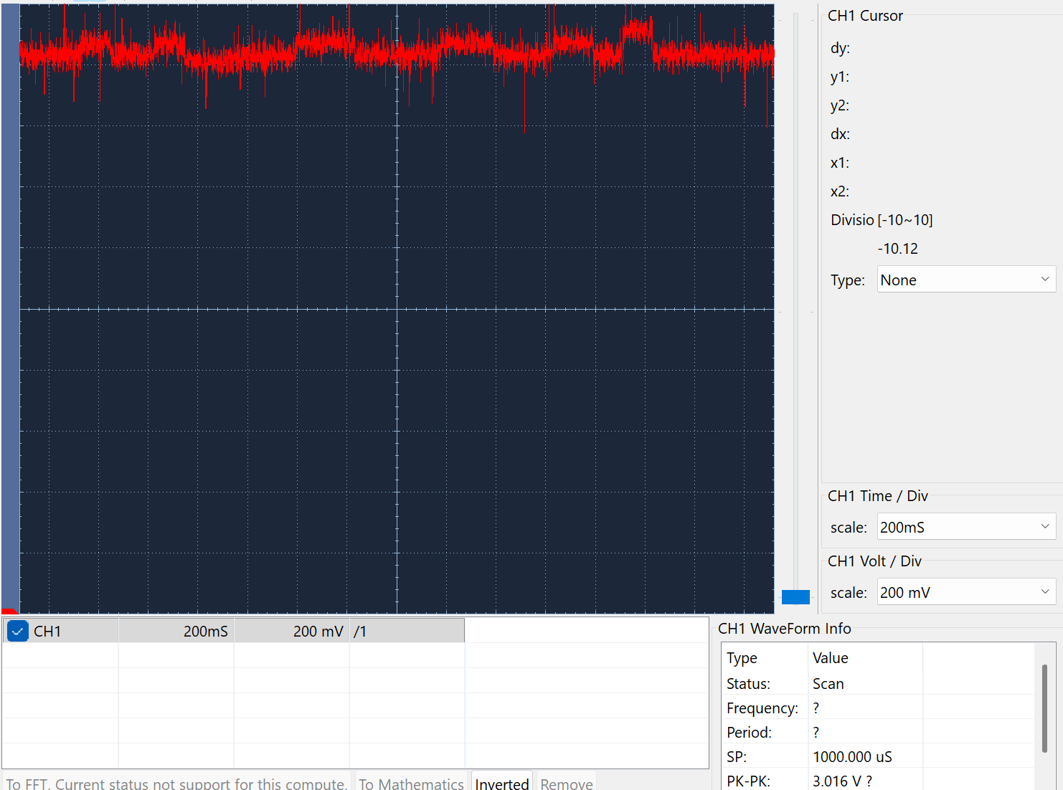Click the red trigger marker at plot corner
1063x790 pixels.
tap(9, 611)
